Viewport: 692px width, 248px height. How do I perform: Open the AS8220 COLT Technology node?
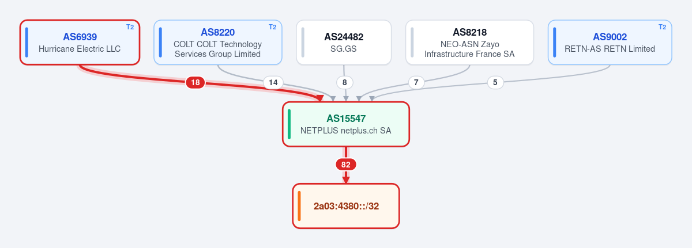(x=217, y=42)
